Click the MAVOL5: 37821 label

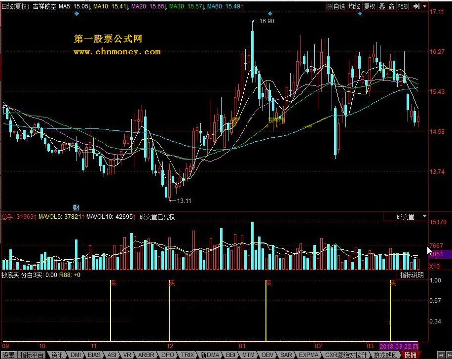[60, 216]
